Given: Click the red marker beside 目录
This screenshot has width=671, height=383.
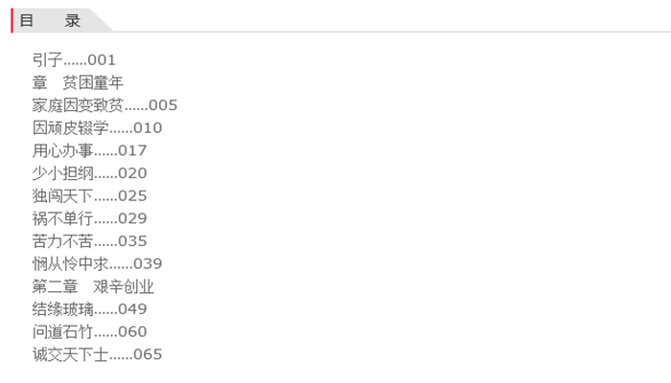Looking at the screenshot, I should (12, 20).
